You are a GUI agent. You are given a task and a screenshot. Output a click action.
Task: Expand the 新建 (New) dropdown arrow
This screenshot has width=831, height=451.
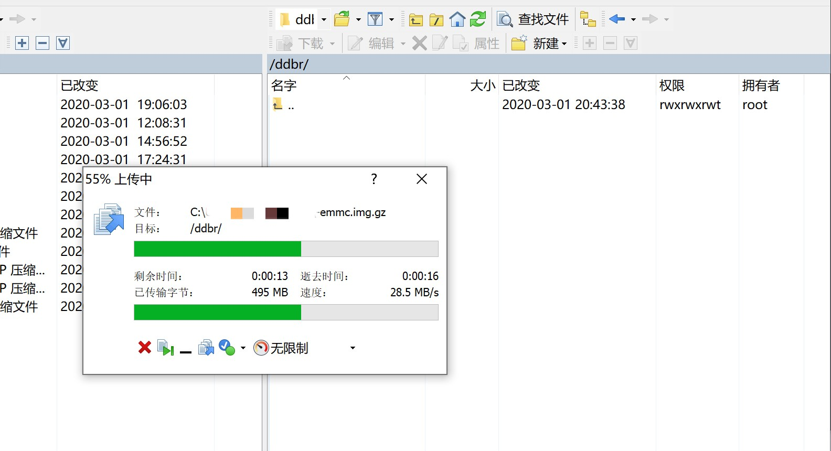[x=564, y=44]
